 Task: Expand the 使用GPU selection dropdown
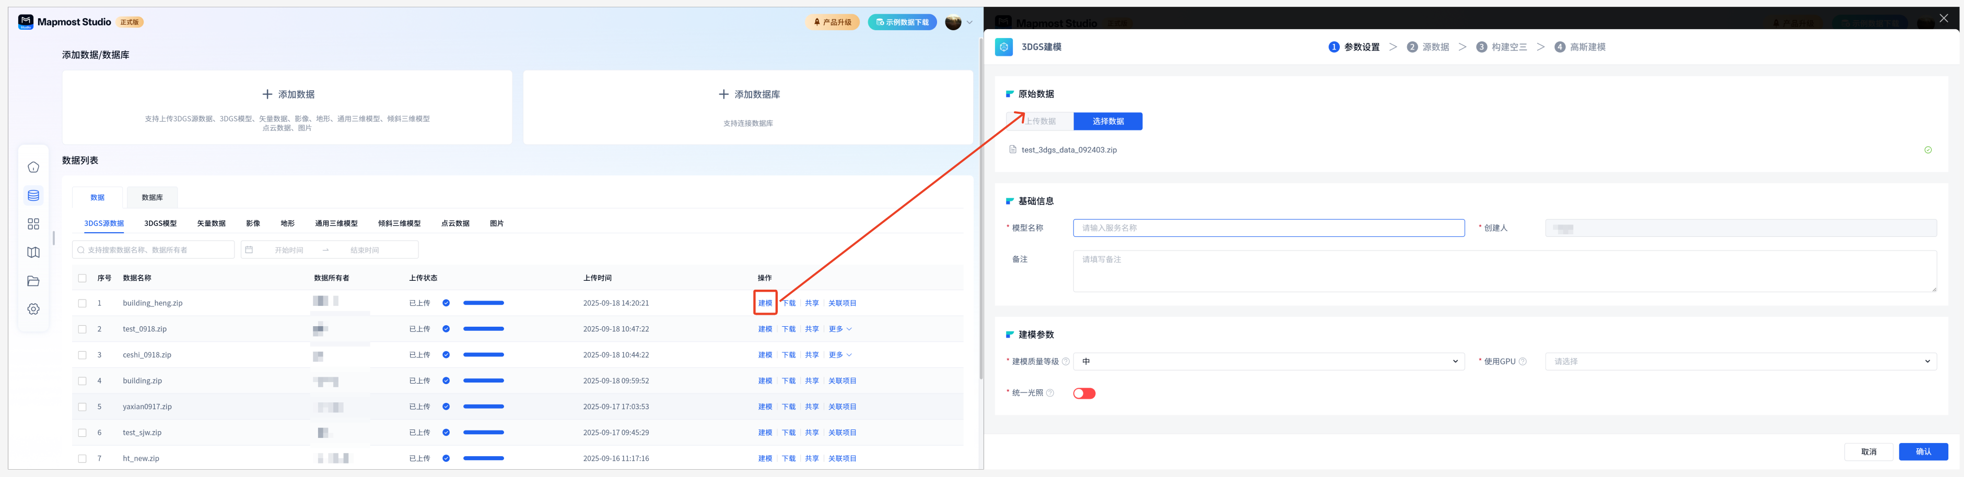pyautogui.click(x=1740, y=362)
